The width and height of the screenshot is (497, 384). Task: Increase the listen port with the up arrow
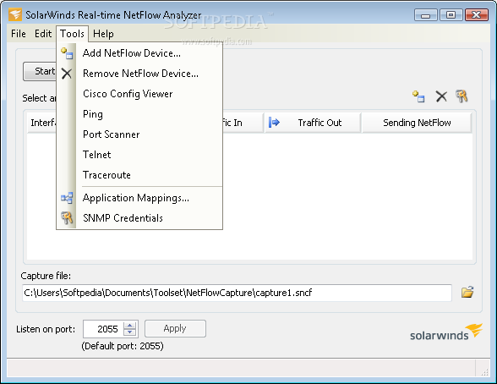coord(129,325)
